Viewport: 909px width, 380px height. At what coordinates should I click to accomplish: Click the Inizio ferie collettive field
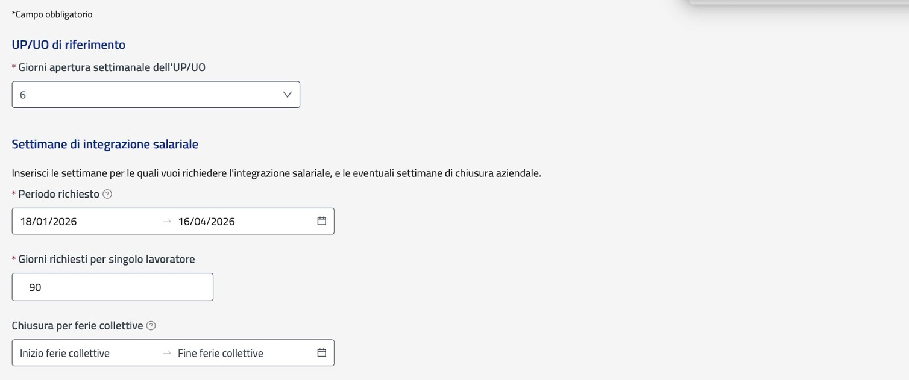pyautogui.click(x=64, y=353)
